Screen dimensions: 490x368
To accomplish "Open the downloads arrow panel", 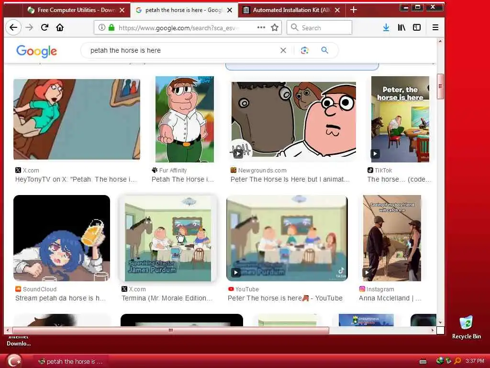I will coord(386,27).
